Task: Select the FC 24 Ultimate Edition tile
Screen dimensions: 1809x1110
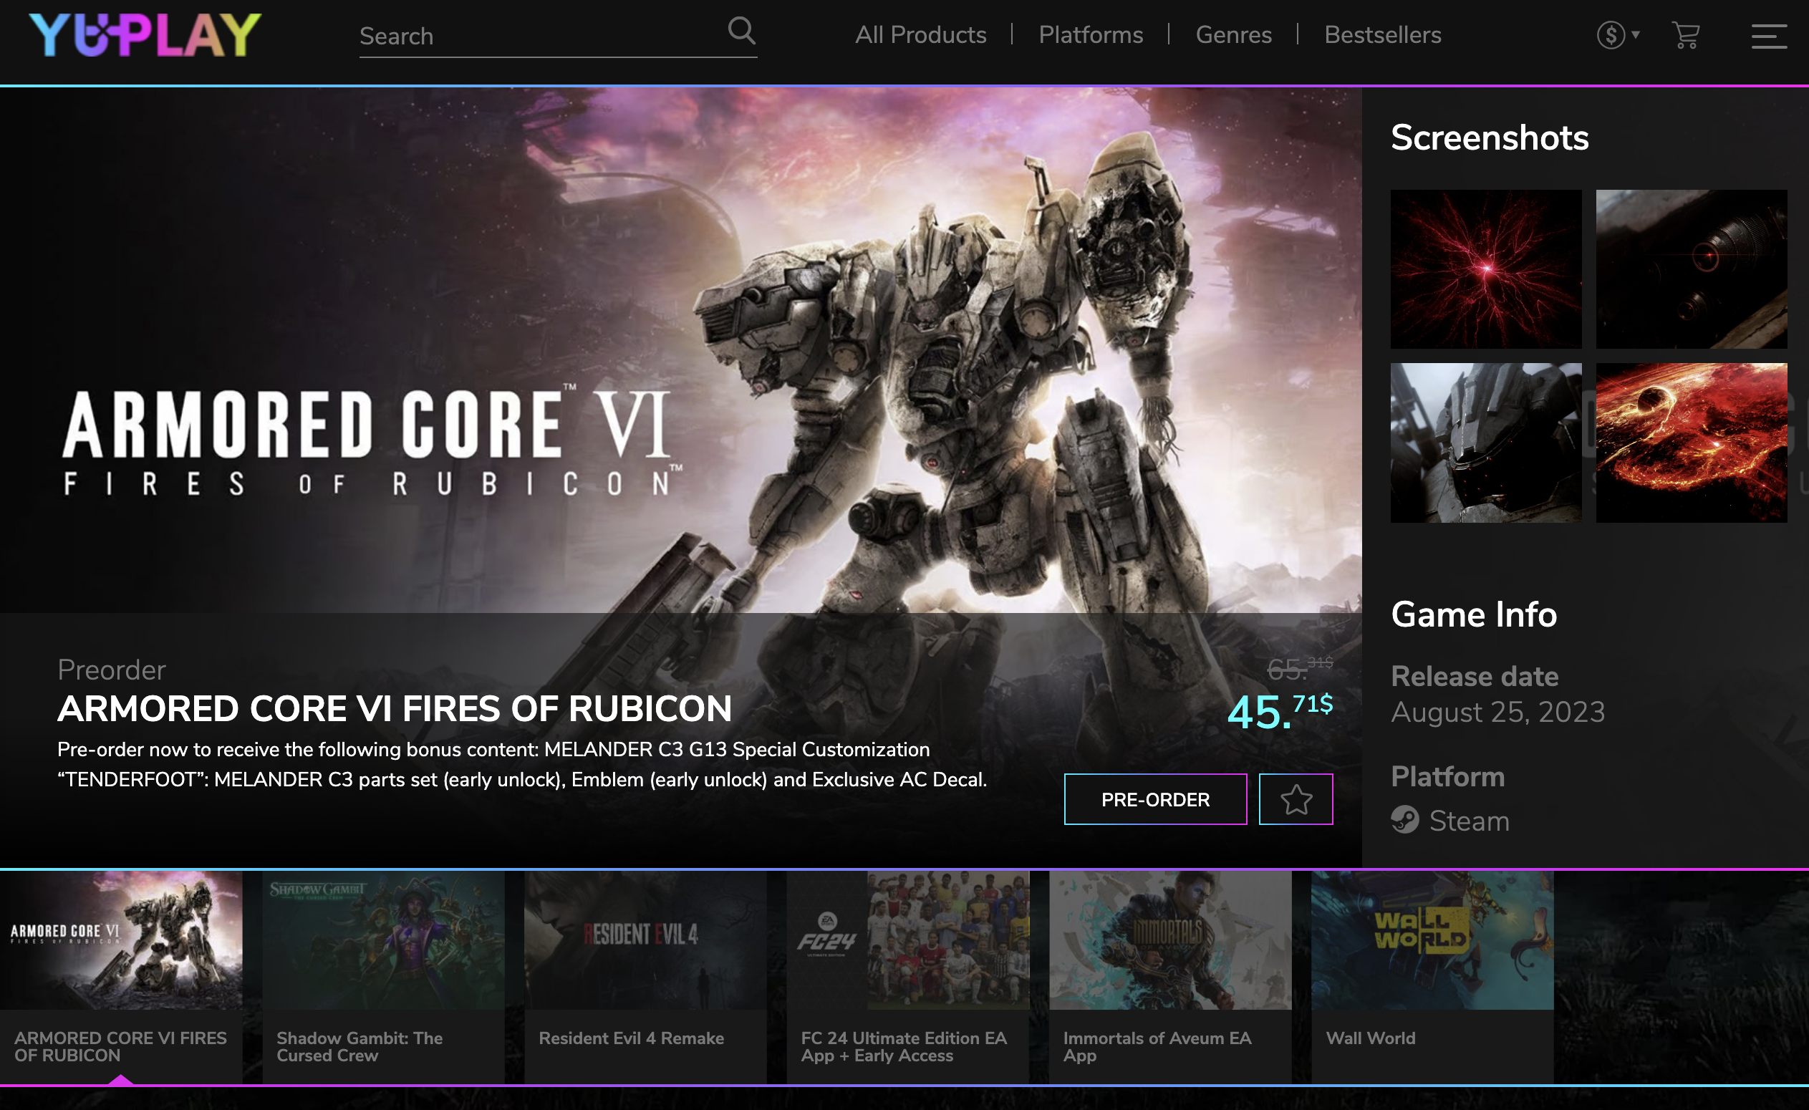Action: coord(907,977)
